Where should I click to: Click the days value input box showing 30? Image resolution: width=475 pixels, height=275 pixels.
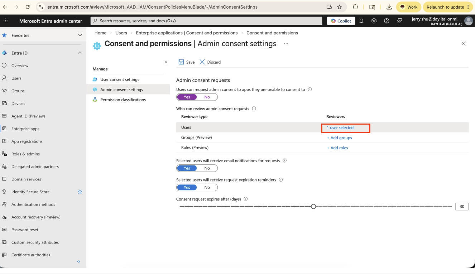pos(462,206)
